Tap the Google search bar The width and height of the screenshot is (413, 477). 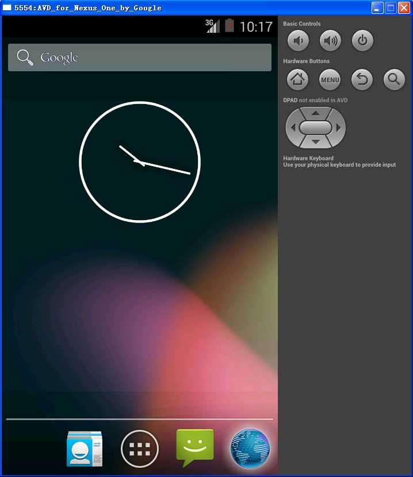point(140,57)
